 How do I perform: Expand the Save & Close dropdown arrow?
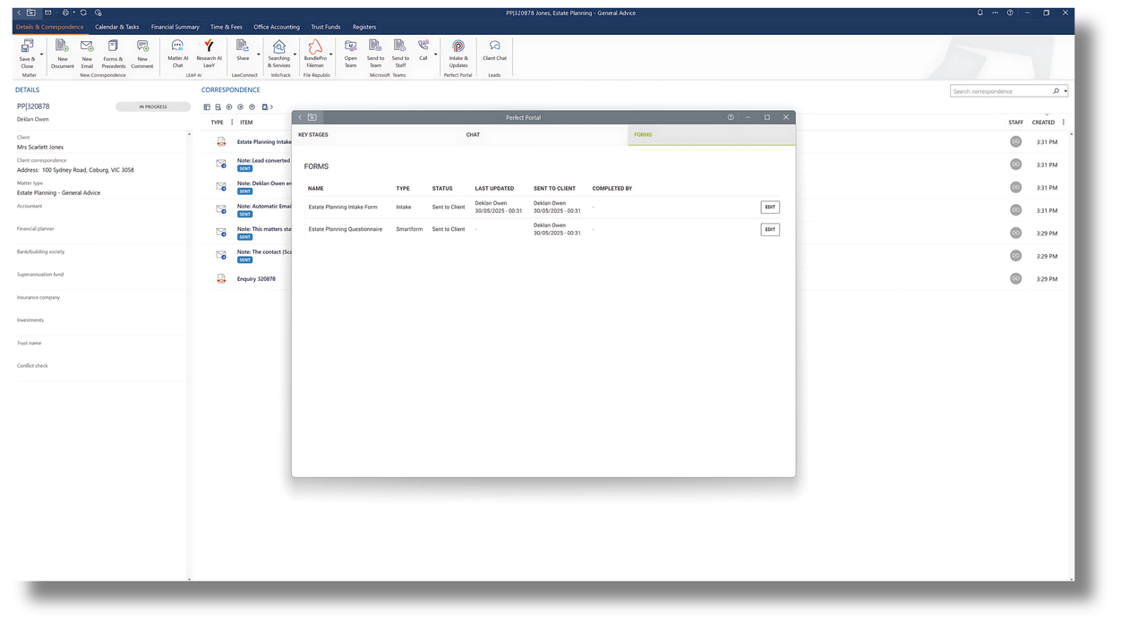coord(41,55)
